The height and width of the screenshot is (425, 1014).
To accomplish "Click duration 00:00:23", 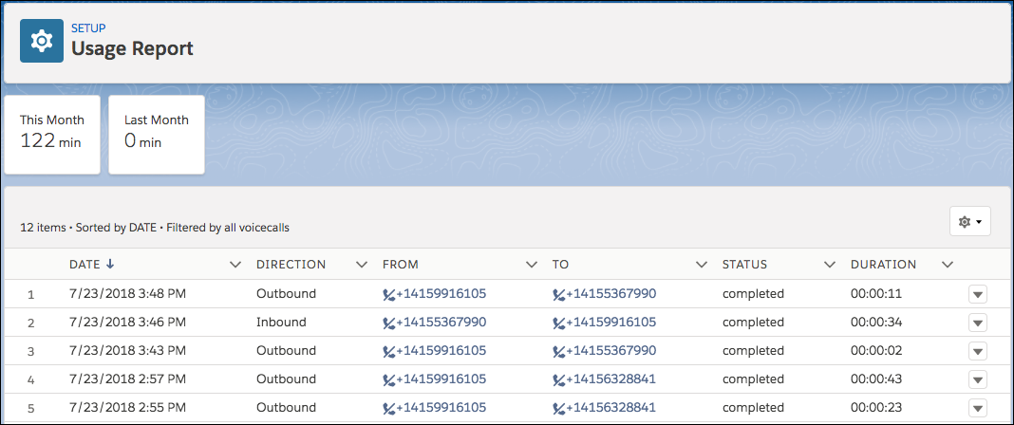I will pyautogui.click(x=876, y=407).
